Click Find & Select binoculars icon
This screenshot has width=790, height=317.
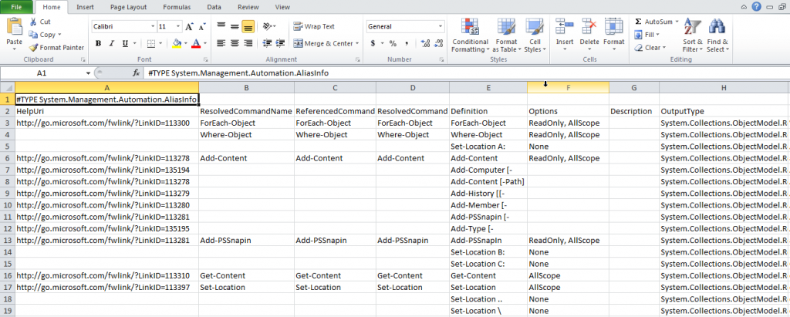(717, 28)
